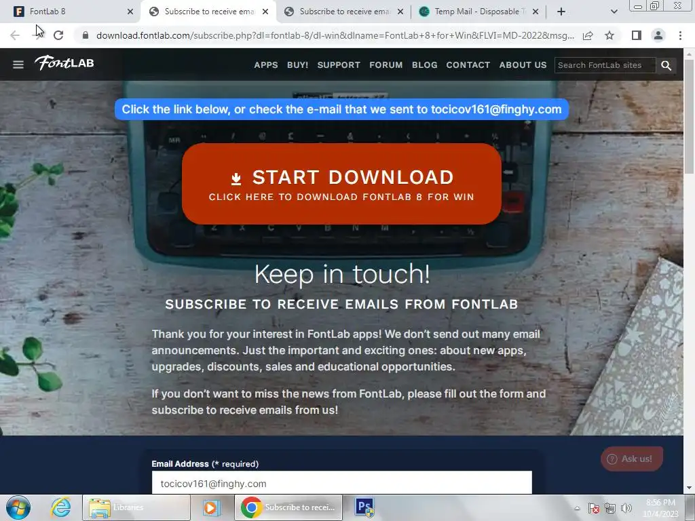Click the search magnifier icon
The image size is (695, 521).
click(666, 65)
